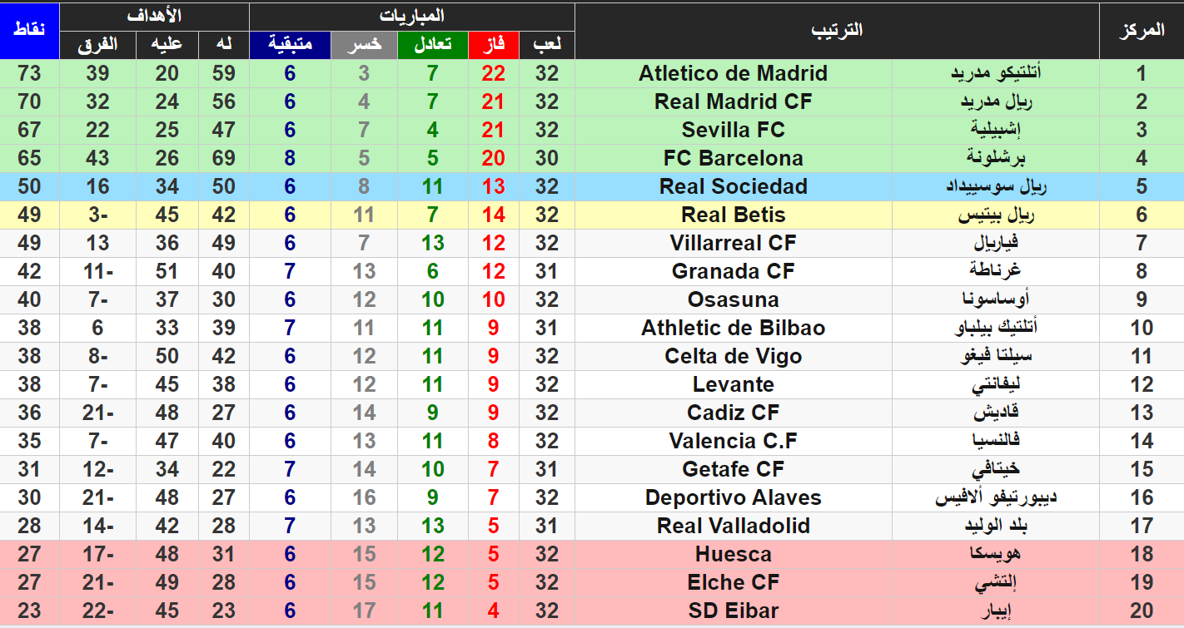
Task: Select the فاز wins column header
Action: click(x=493, y=45)
